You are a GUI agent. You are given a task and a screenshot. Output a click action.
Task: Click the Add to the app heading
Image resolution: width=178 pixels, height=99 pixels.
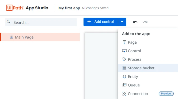[x=136, y=34]
